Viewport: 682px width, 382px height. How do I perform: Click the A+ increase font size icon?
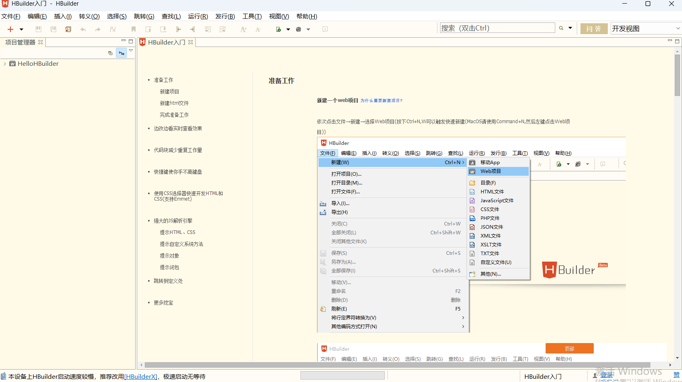(x=244, y=29)
